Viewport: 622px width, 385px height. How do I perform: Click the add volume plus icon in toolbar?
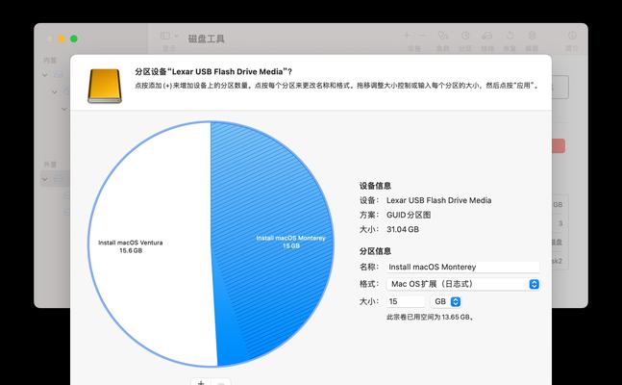tap(407, 36)
